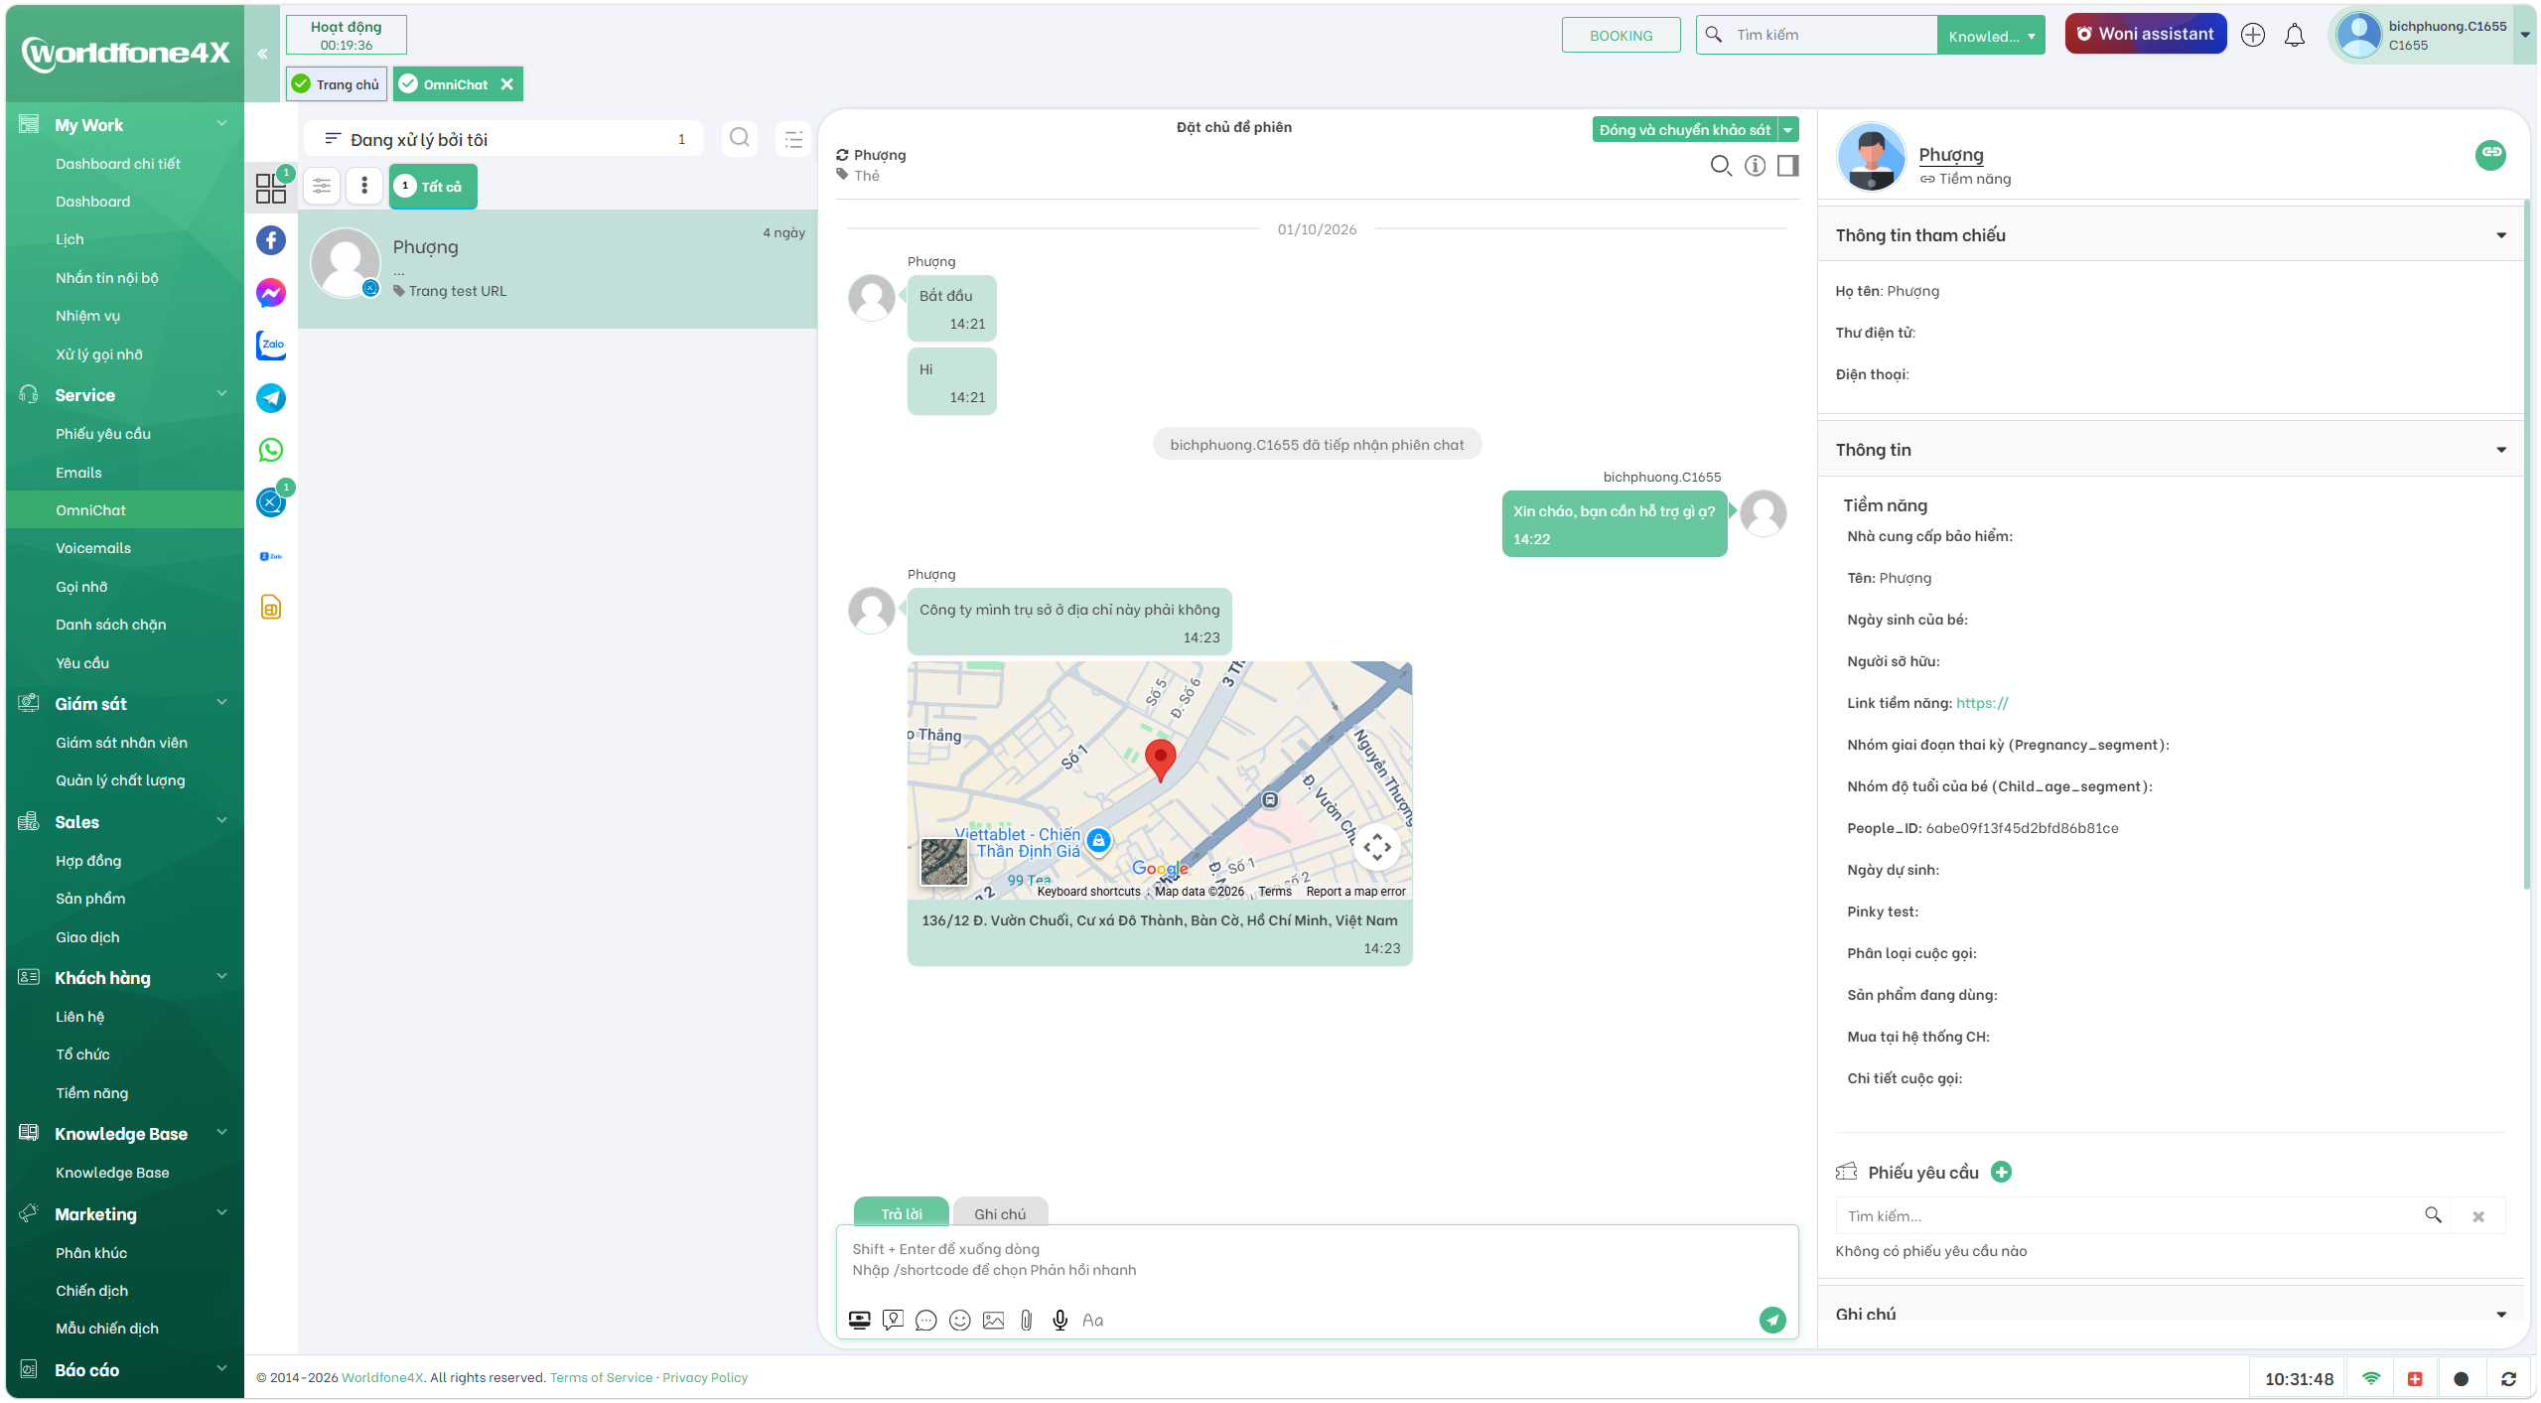
Task: Select the WhatsApp channel icon
Action: (271, 450)
